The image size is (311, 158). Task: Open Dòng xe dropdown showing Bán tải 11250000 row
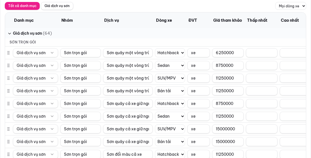170,91
